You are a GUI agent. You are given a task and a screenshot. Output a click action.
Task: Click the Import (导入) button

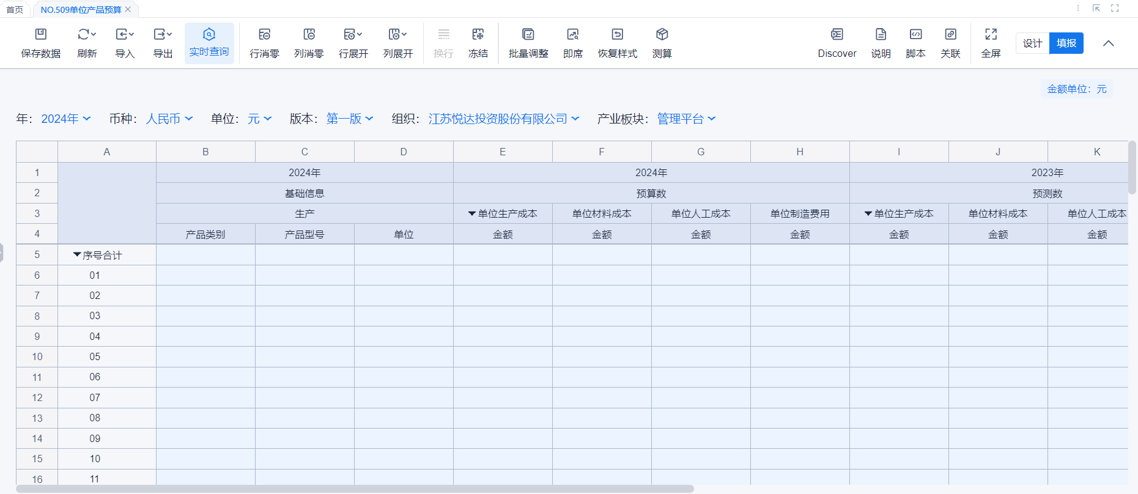(125, 35)
